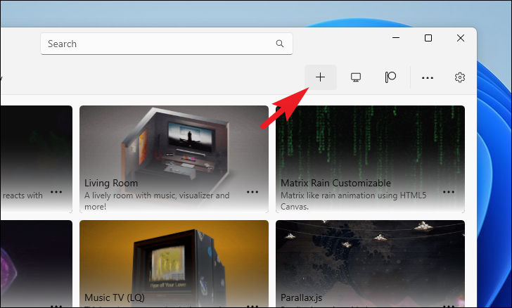Open the settings gear icon
The image size is (512, 308).
click(460, 77)
